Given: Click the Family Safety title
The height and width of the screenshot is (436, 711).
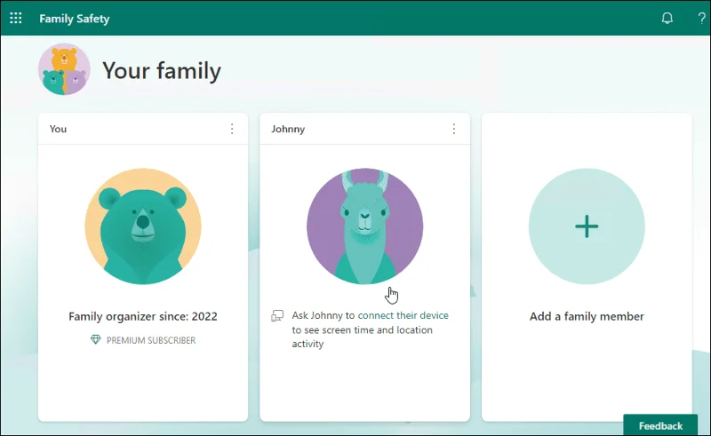Looking at the screenshot, I should click(75, 19).
